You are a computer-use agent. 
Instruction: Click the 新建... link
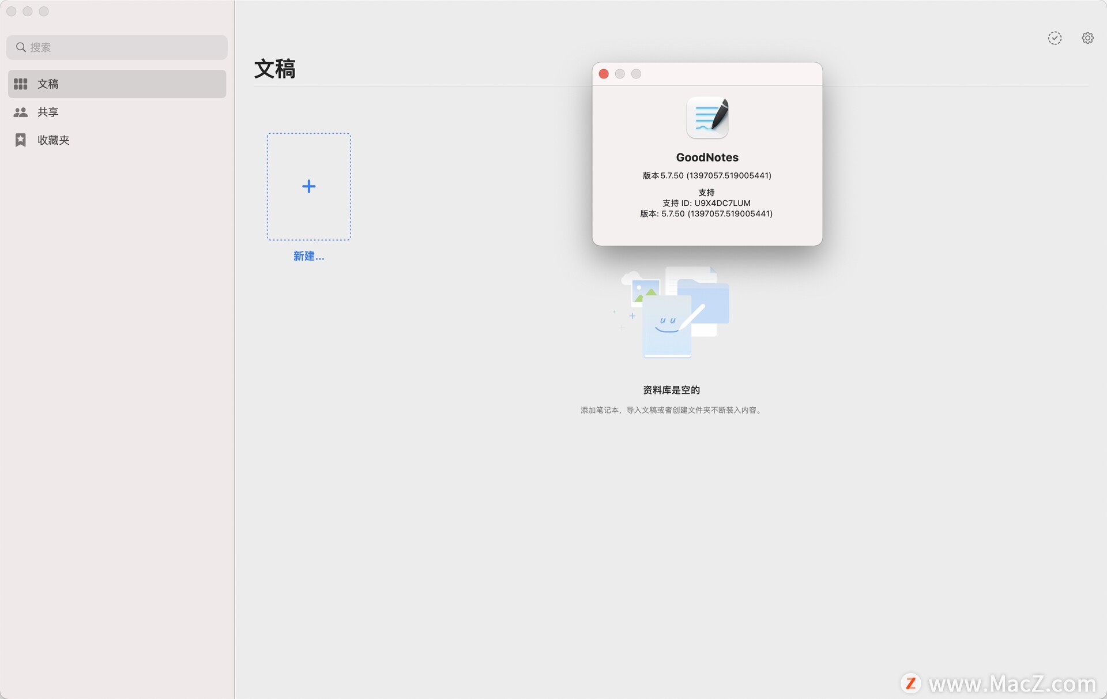point(308,256)
